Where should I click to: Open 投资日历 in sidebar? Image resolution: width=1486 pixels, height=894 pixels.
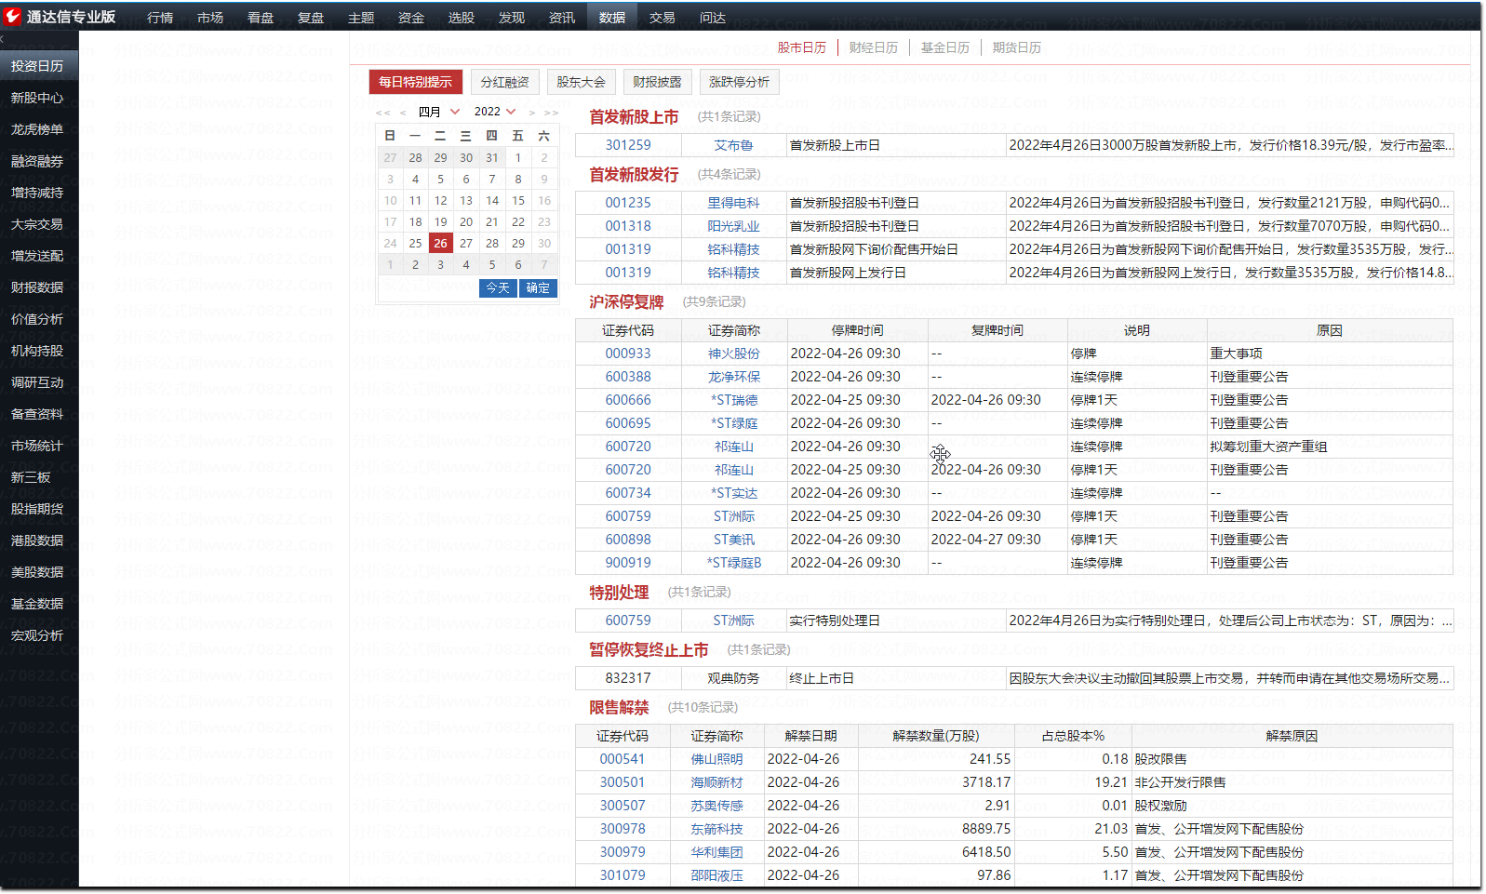(x=39, y=66)
